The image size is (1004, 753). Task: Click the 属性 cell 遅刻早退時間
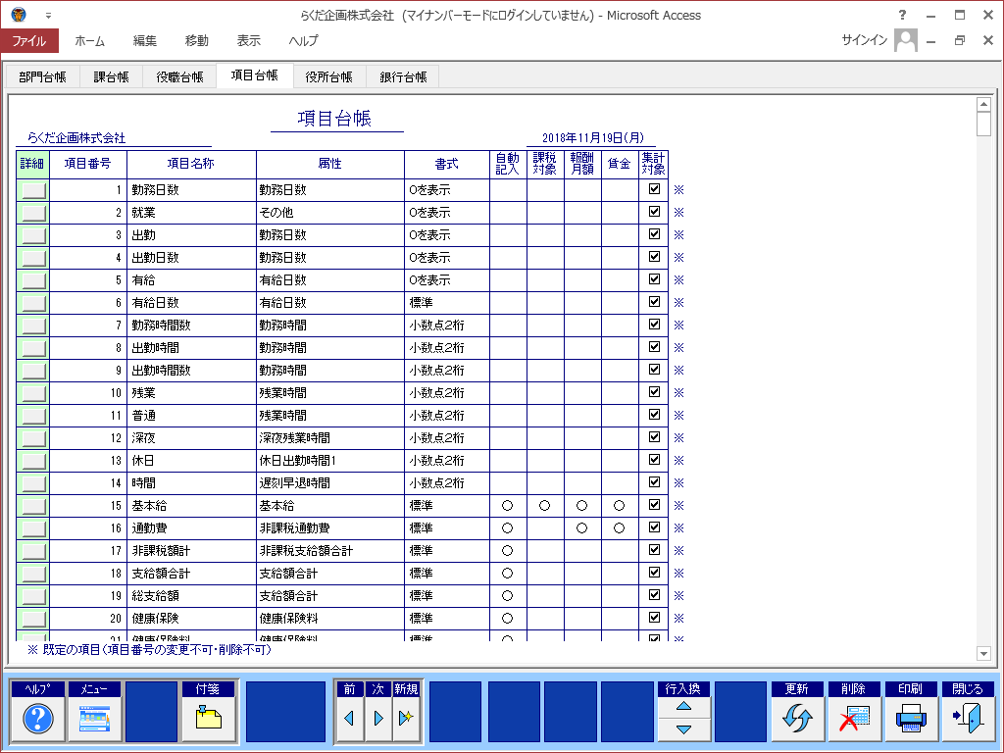330,483
